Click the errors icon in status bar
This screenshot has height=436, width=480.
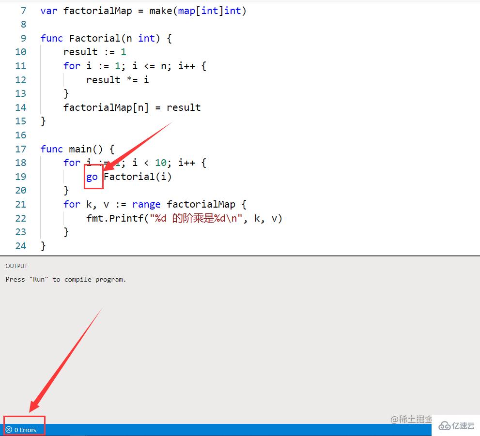point(9,430)
